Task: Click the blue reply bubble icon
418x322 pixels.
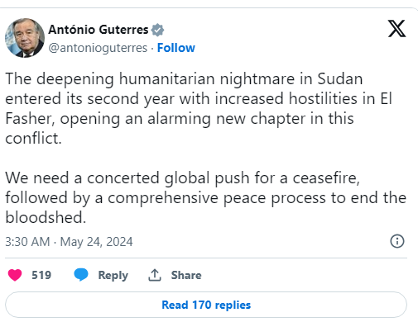Action: [x=81, y=275]
